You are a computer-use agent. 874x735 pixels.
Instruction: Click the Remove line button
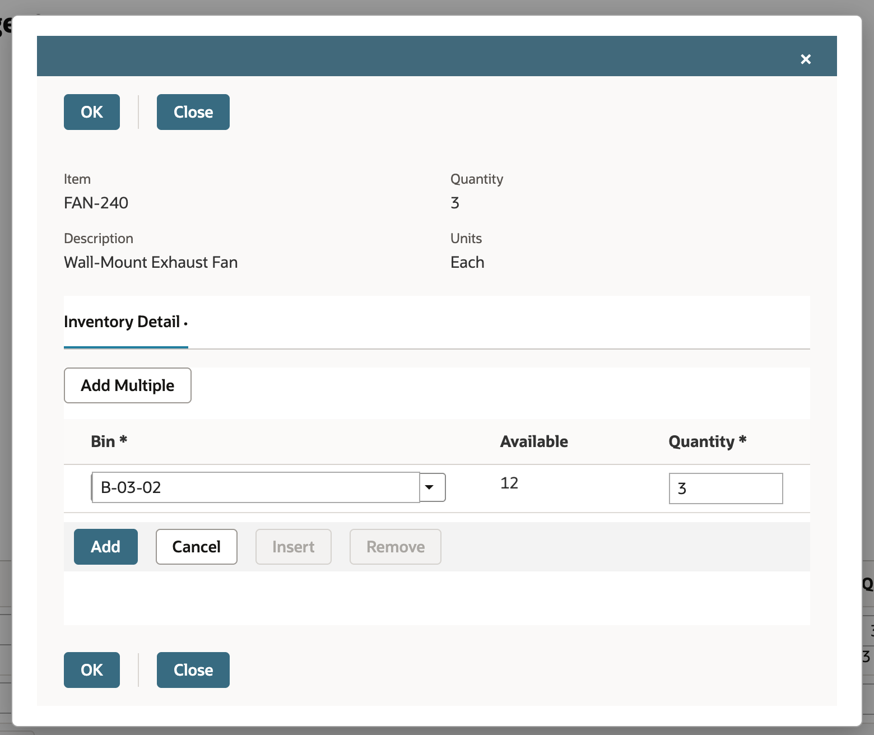click(x=396, y=547)
